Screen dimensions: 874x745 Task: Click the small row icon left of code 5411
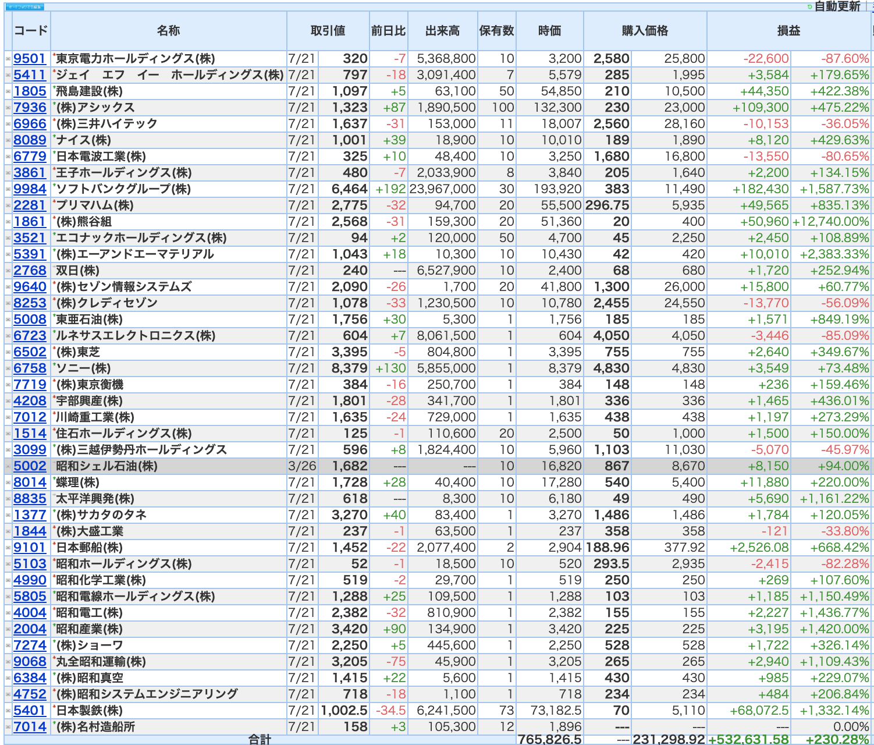pyautogui.click(x=8, y=75)
